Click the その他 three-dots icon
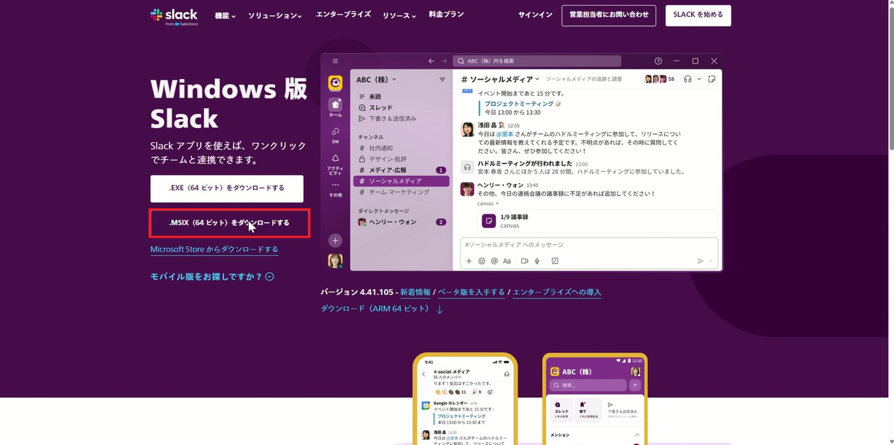This screenshot has height=445, width=894. coord(335,189)
